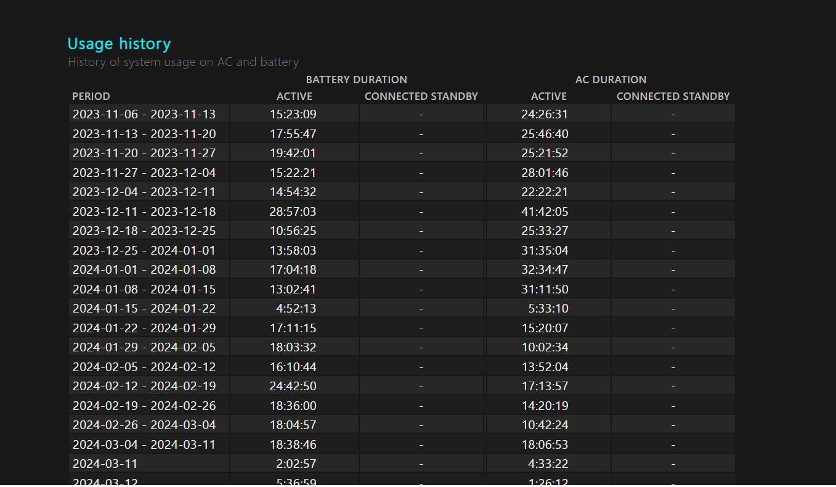836x487 pixels.
Task: Click the AC DURATION column group header
Action: [x=611, y=80]
